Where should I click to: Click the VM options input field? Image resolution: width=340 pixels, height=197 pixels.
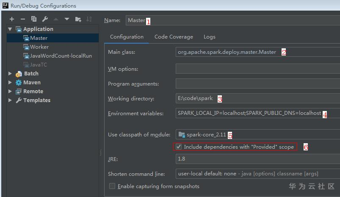click(257, 69)
